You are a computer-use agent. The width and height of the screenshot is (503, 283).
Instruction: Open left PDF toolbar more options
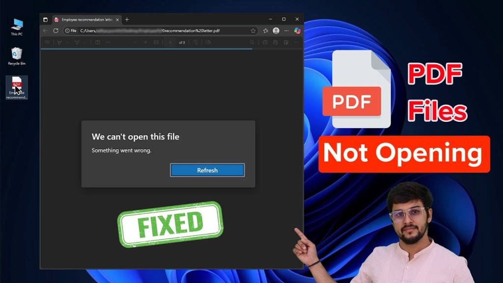[108, 42]
